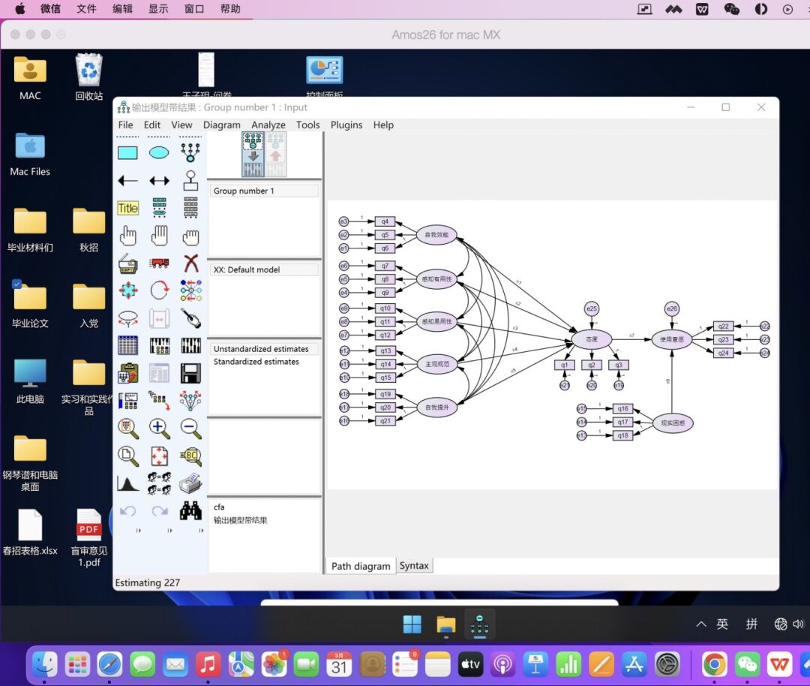Screen dimensions: 810x686
Task: Open the Analyze menu
Action: 268,125
